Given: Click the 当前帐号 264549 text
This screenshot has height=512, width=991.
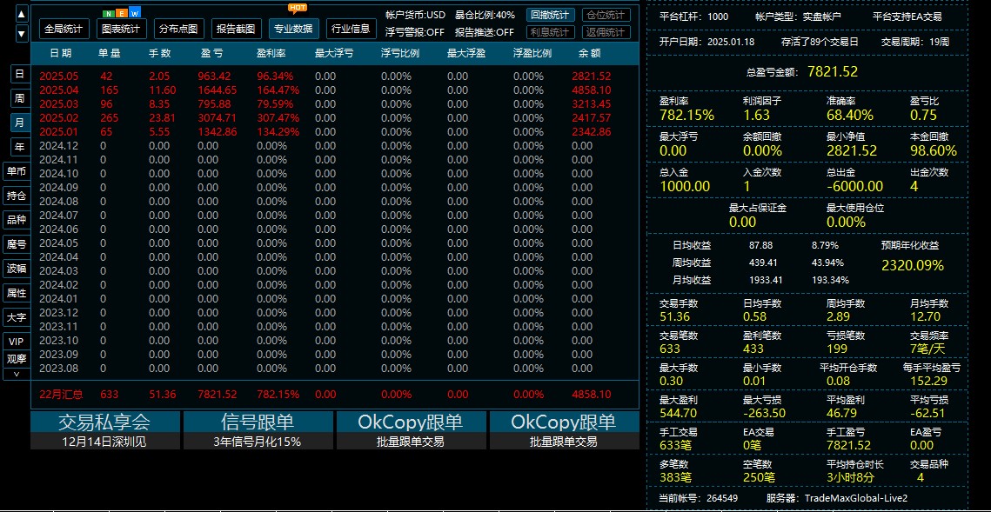Looking at the screenshot, I should click(x=699, y=498).
